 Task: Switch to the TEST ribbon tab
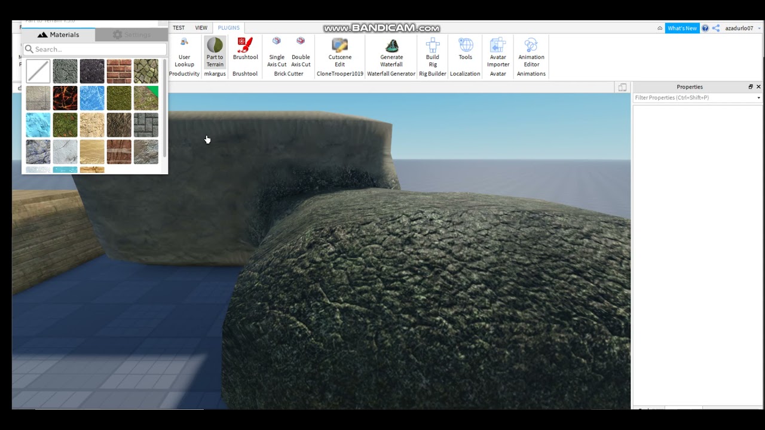tap(179, 27)
